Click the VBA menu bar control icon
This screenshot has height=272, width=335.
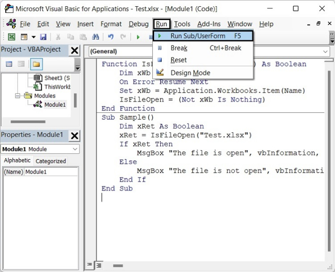11,23
